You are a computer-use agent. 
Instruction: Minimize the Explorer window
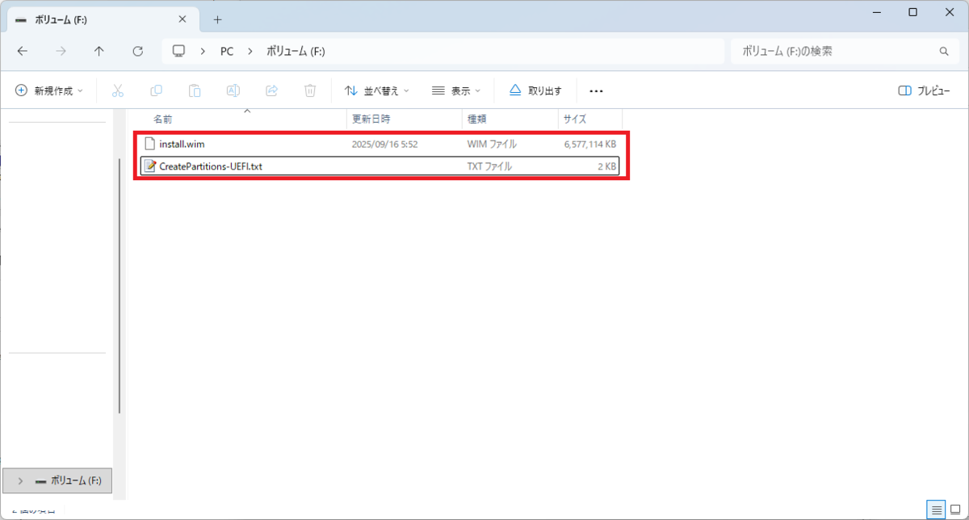(875, 12)
